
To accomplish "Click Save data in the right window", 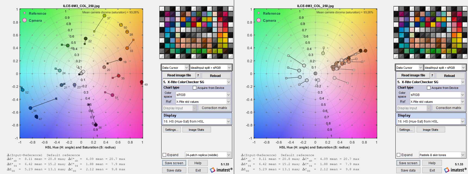I will point(408,170).
